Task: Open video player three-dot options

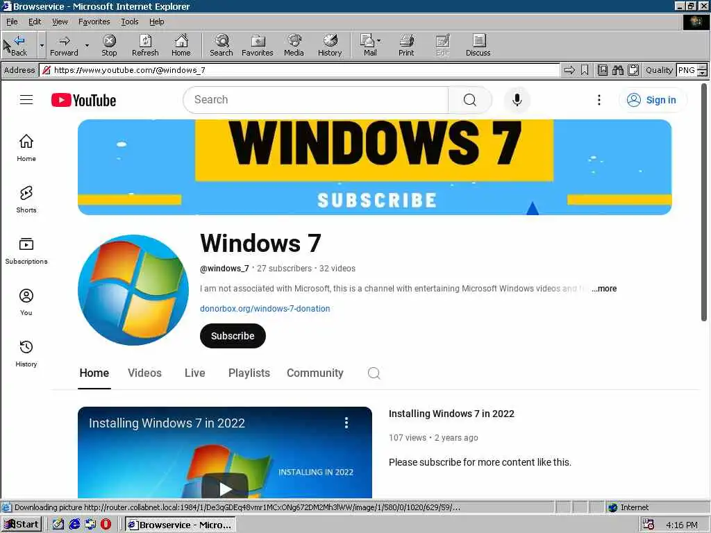Action: 346,423
